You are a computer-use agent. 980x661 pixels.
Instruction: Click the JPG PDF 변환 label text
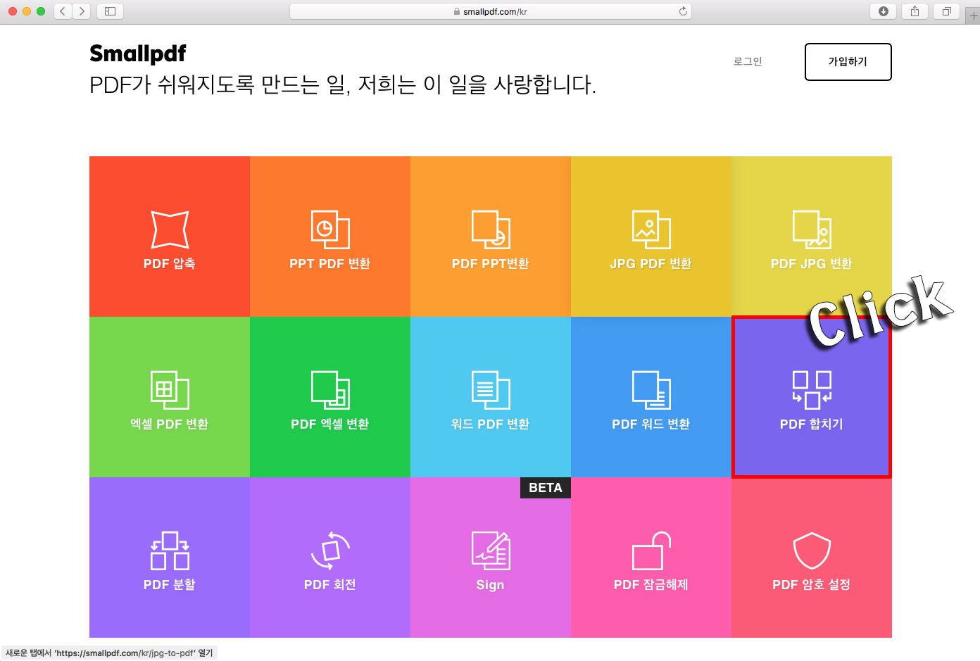pos(651,264)
